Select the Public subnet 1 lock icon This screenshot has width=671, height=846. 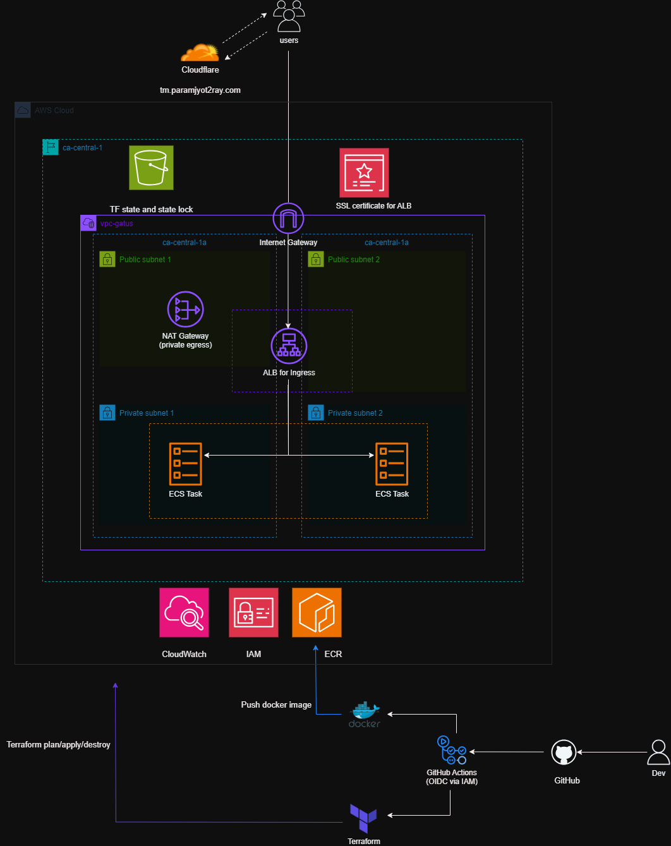pos(107,259)
